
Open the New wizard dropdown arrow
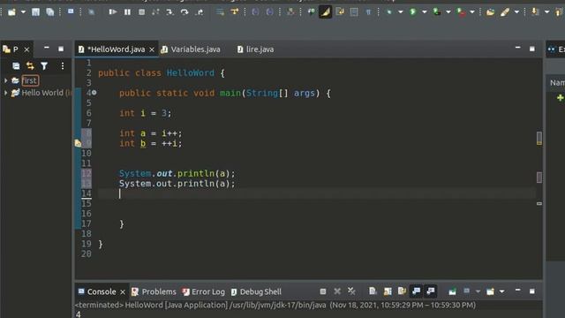[x=23, y=12]
